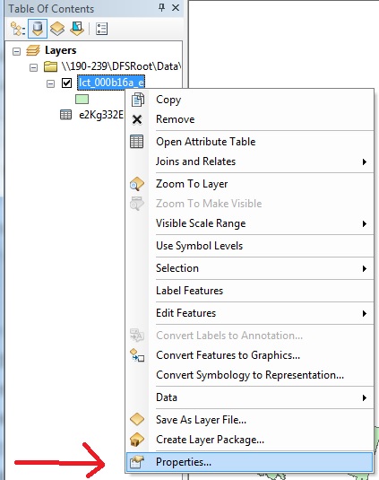Viewport: 379px width, 480px height.
Task: Pin the Table Of Contents panel
Action: 161,8
